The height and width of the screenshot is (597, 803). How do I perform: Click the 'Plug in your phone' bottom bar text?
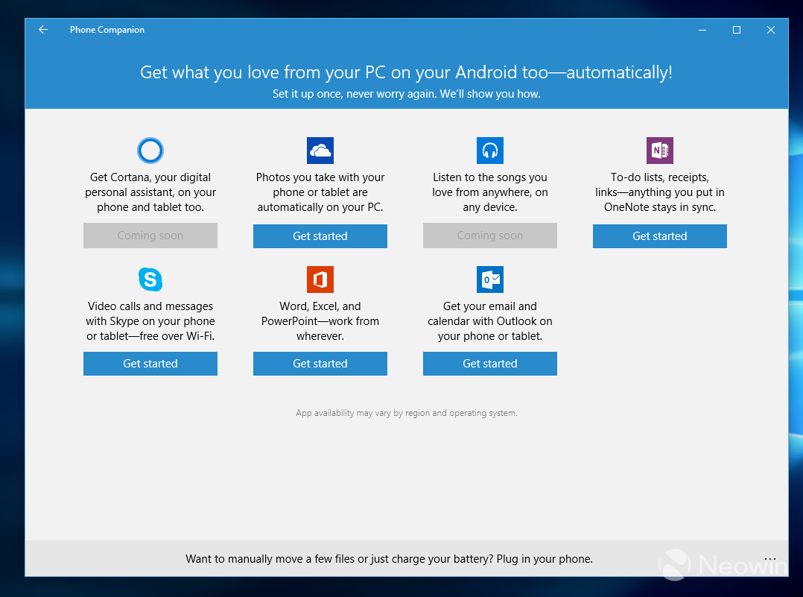pos(389,558)
